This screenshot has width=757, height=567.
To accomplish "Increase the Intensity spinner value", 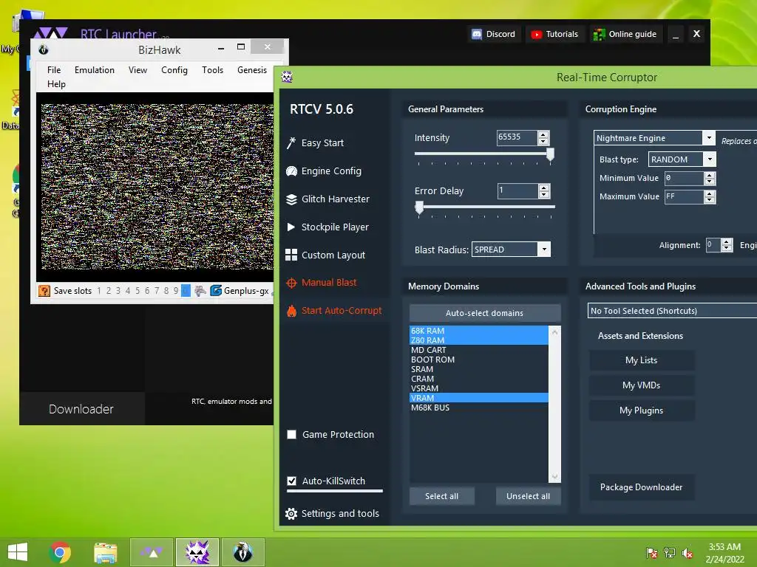I will click(x=543, y=134).
